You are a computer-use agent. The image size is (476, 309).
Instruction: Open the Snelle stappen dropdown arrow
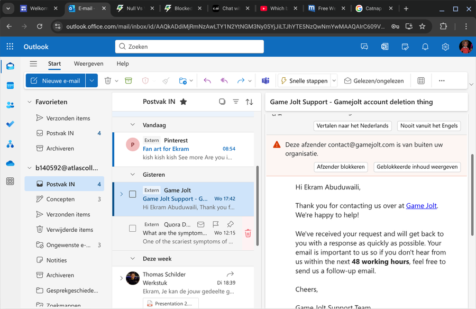click(x=334, y=80)
